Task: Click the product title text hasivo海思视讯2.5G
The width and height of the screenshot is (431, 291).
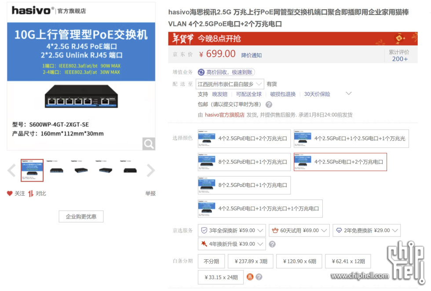Action: coord(289,18)
